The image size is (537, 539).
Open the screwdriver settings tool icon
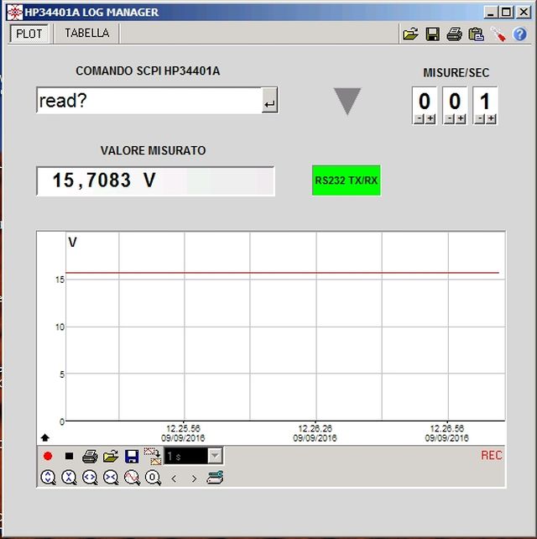(498, 34)
